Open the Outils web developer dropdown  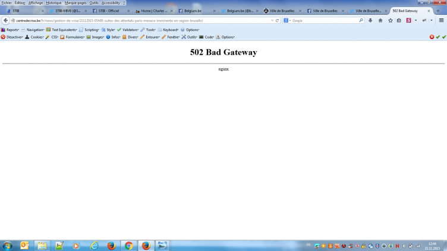[189, 37]
